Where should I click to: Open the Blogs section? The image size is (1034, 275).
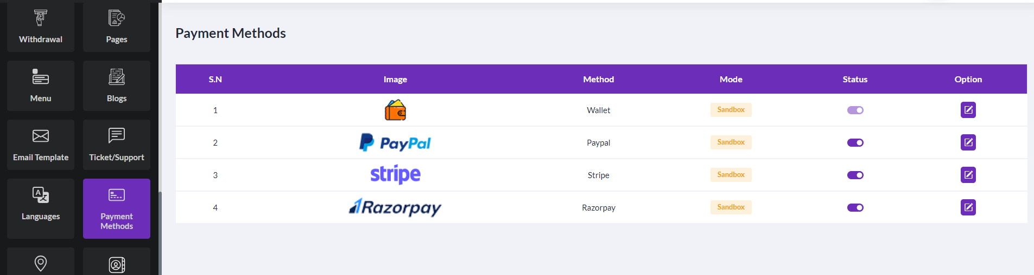point(117,86)
